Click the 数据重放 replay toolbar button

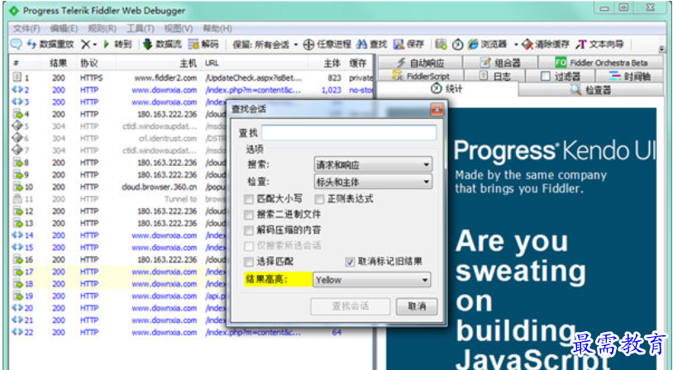pyautogui.click(x=50, y=44)
